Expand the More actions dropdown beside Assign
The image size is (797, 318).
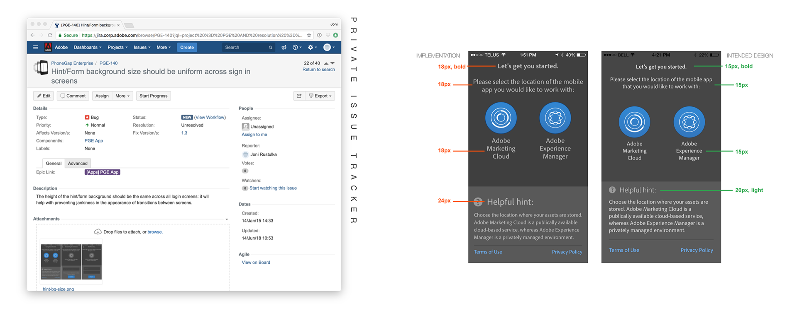(x=122, y=96)
